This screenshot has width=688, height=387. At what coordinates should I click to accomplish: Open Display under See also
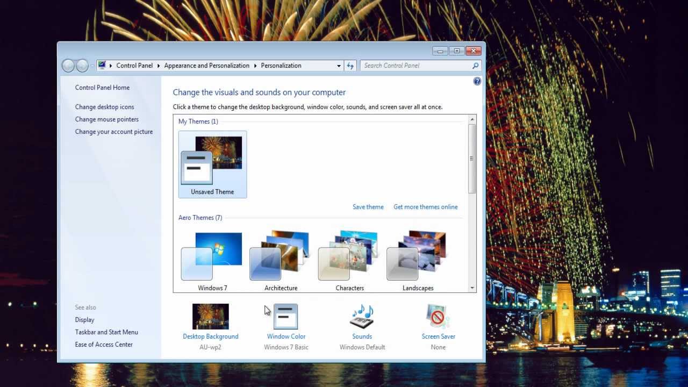85,320
